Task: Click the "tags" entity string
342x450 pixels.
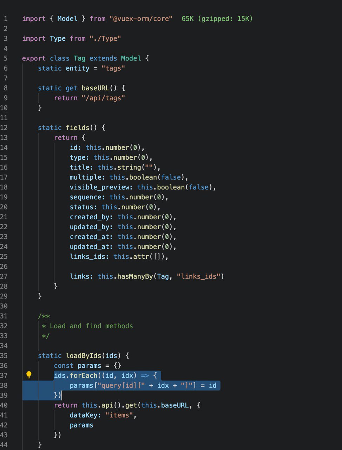Action: coord(113,68)
